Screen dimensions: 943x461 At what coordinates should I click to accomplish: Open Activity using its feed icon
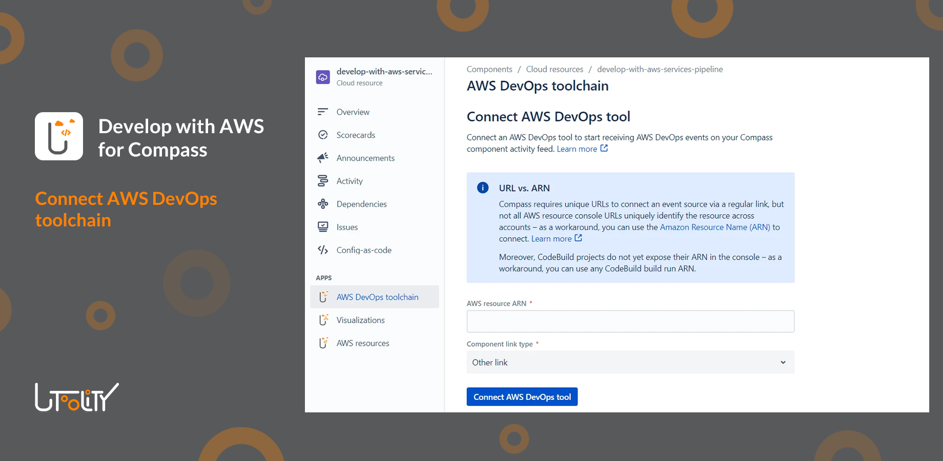click(x=323, y=181)
